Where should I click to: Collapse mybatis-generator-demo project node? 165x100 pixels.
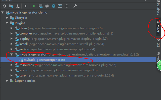pyautogui.click(x=3, y=12)
